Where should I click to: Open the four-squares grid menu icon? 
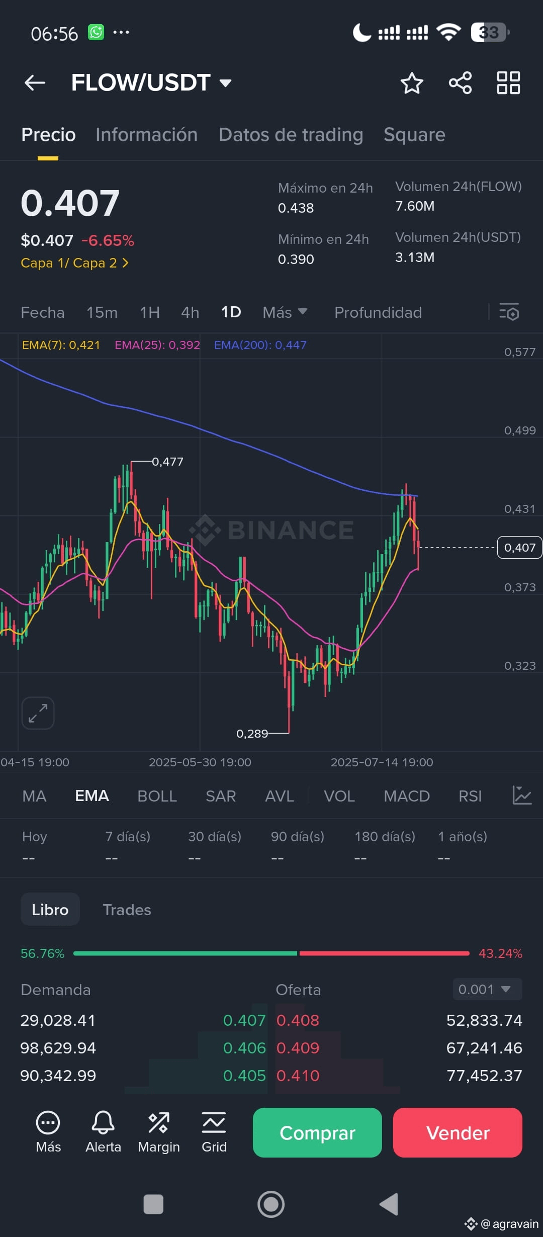coord(508,83)
